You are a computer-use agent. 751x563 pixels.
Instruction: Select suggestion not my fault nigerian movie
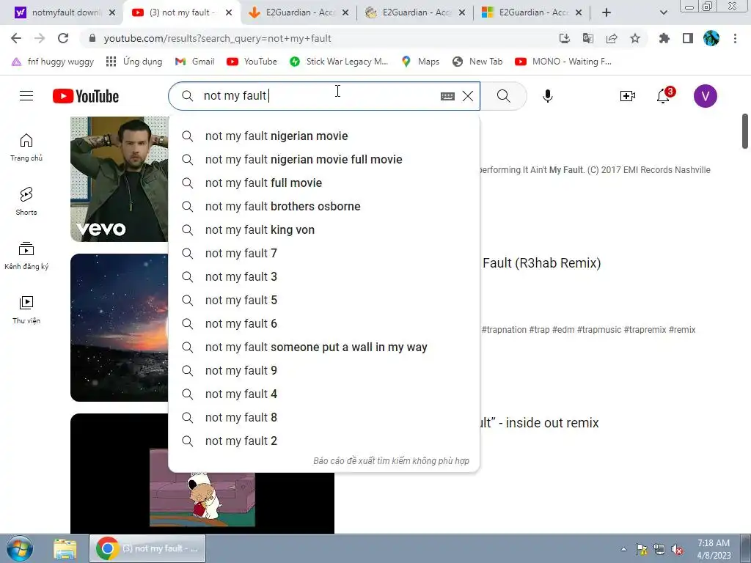[x=323, y=136]
